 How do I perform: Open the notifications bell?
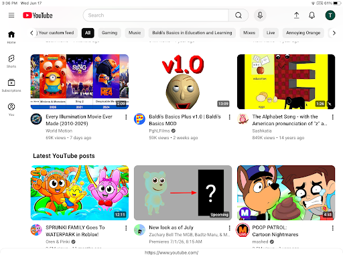(312, 15)
